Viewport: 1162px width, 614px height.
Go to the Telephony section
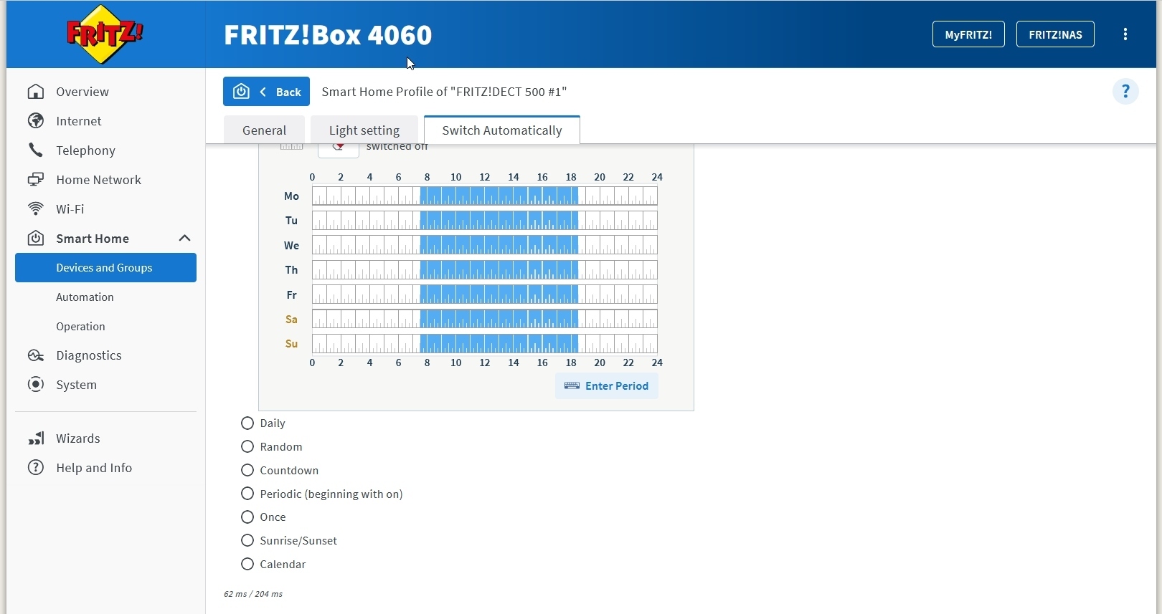click(86, 150)
